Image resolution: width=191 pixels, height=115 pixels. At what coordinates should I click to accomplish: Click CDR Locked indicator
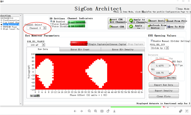pyautogui.click(x=77, y=26)
